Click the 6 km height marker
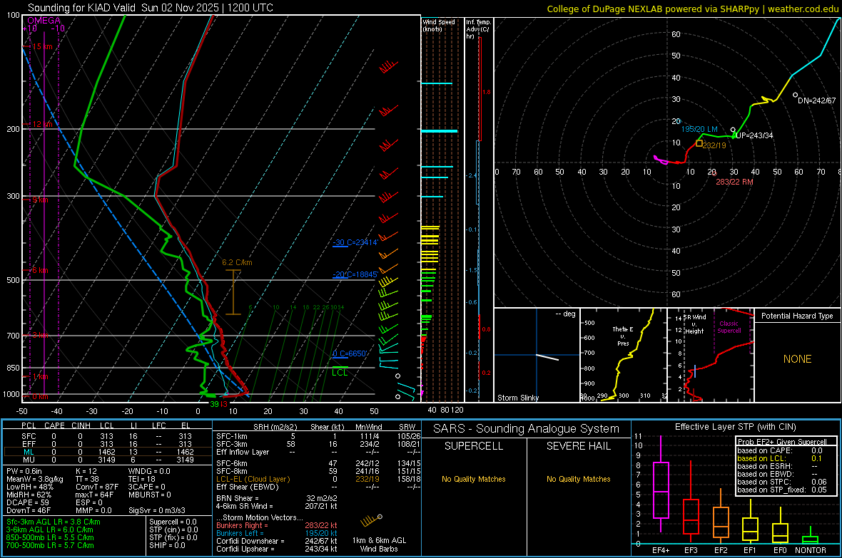This screenshot has height=558, width=842. point(40,270)
